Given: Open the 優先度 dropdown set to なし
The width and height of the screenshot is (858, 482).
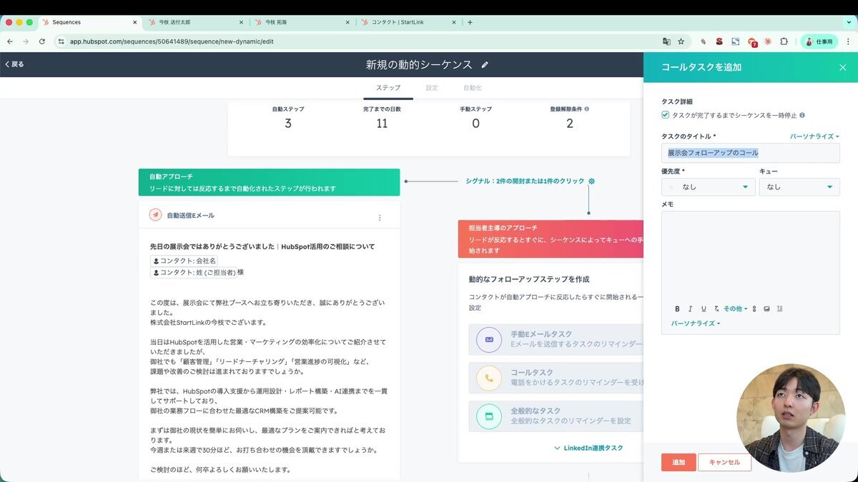Looking at the screenshot, I should [708, 186].
